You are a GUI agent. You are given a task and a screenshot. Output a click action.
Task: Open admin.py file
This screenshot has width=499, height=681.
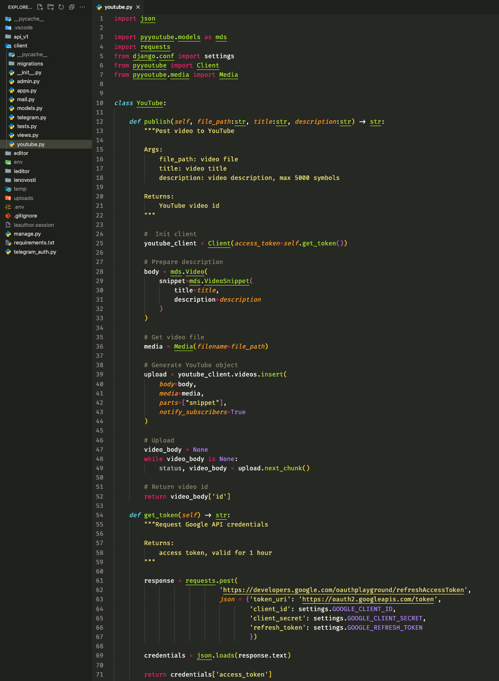tap(46, 81)
